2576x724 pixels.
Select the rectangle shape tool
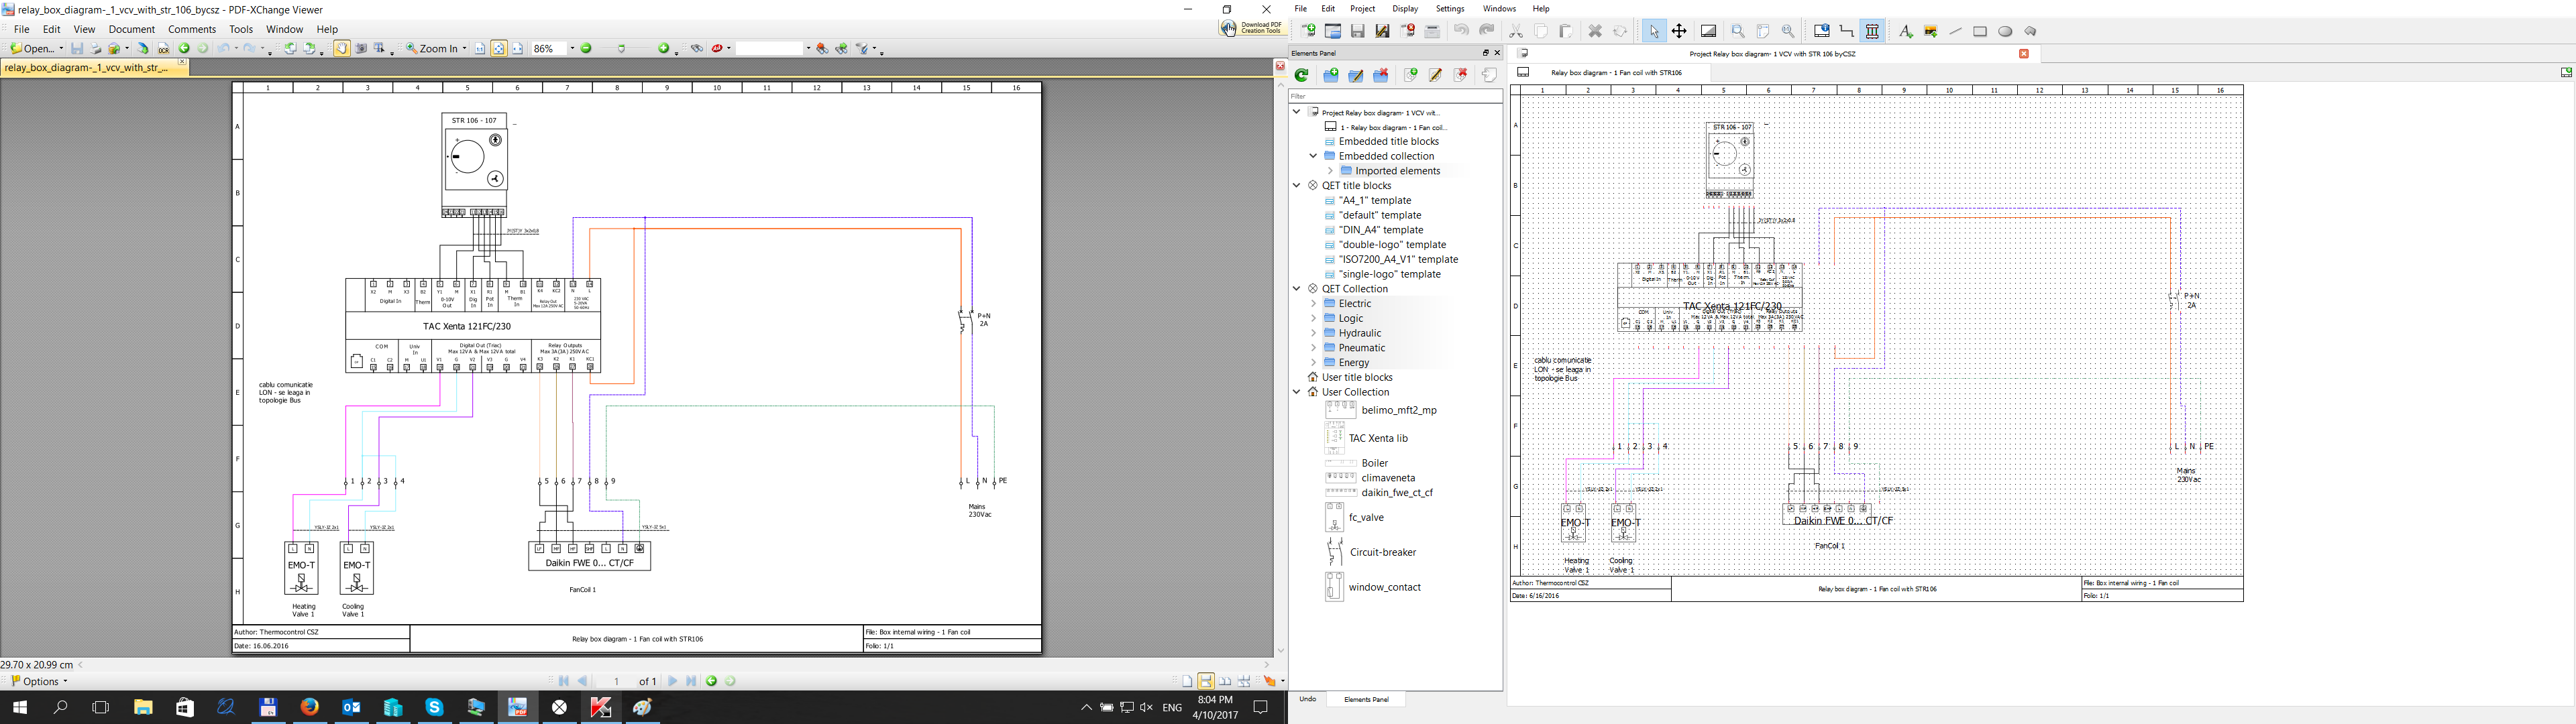1980,31
